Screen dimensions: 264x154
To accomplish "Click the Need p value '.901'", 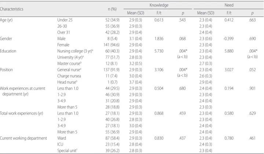I will click(x=252, y=88).
